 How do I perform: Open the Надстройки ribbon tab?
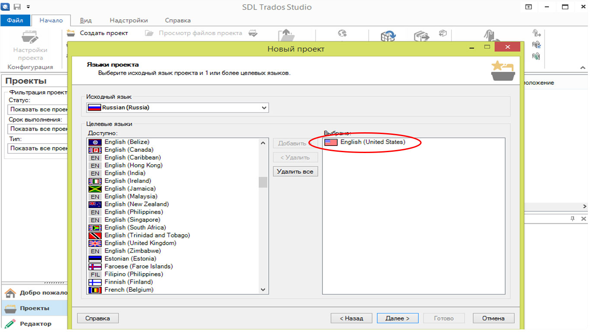coord(129,20)
